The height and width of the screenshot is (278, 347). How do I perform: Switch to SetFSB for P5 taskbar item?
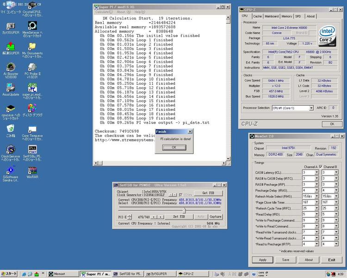(128, 274)
